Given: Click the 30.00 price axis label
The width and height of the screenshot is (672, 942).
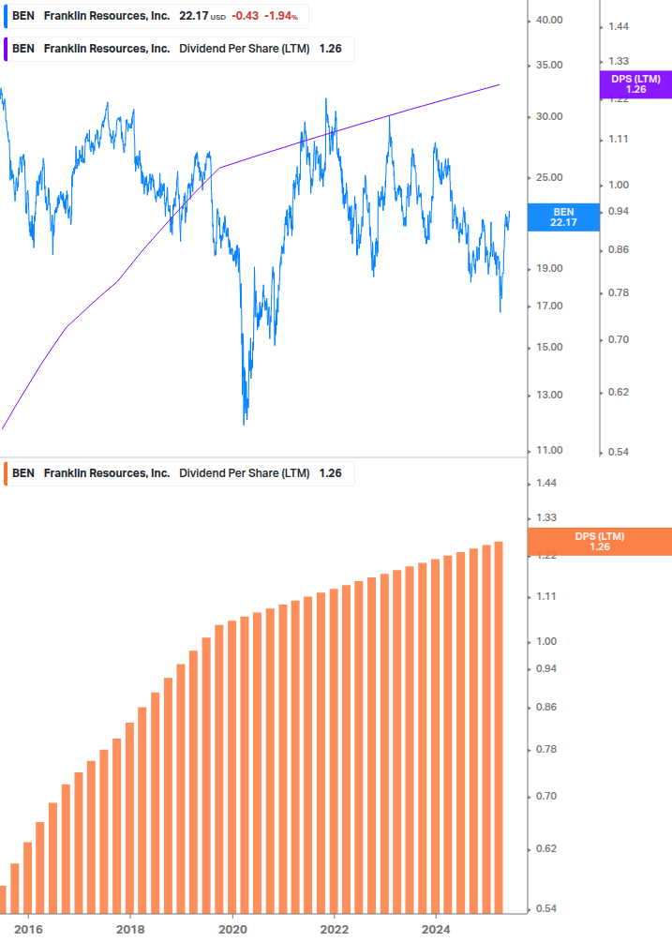Looking at the screenshot, I should pyautogui.click(x=549, y=116).
